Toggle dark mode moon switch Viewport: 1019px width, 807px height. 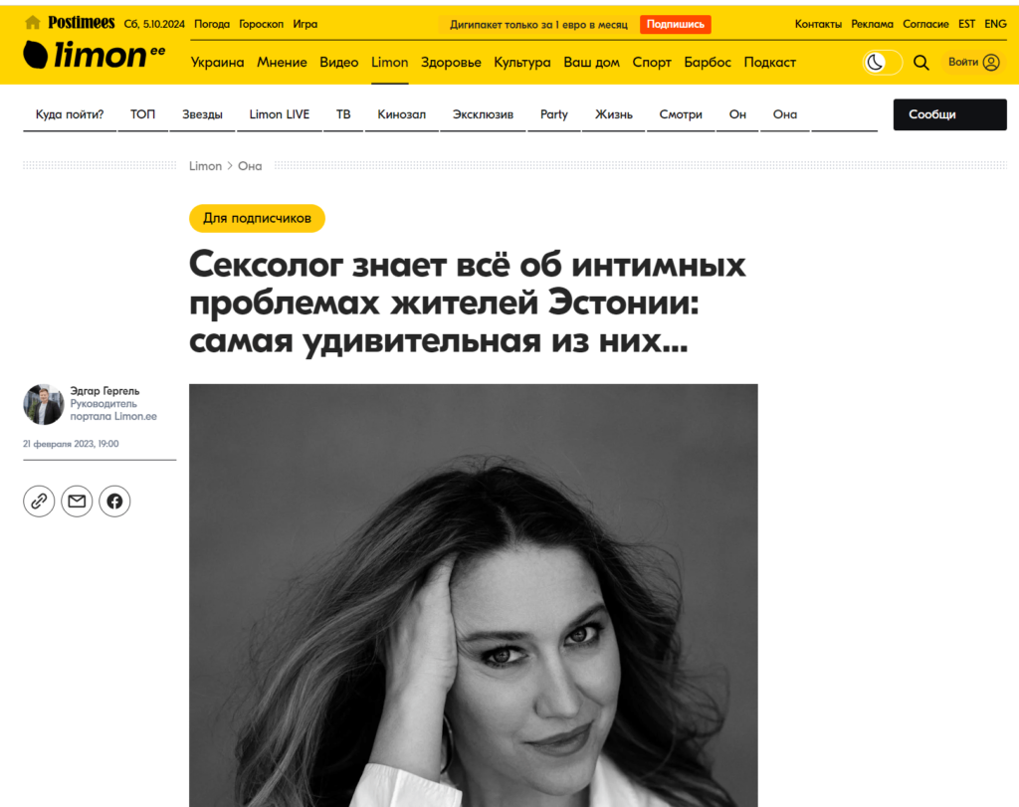(x=882, y=63)
